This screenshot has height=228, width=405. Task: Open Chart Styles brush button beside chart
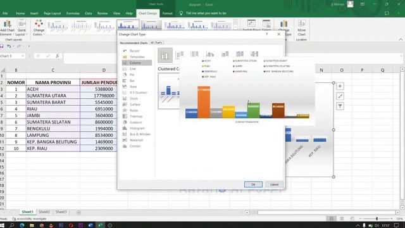(x=340, y=96)
